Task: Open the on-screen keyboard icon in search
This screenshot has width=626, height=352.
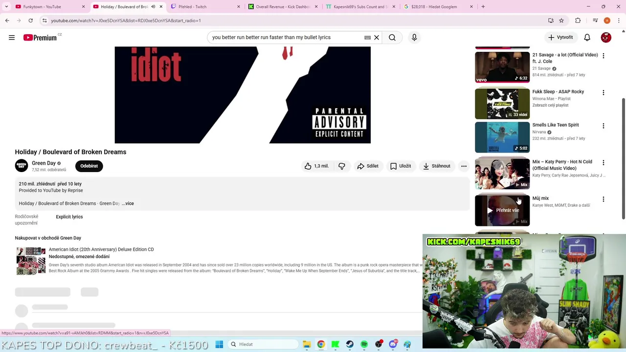Action: 367,38
